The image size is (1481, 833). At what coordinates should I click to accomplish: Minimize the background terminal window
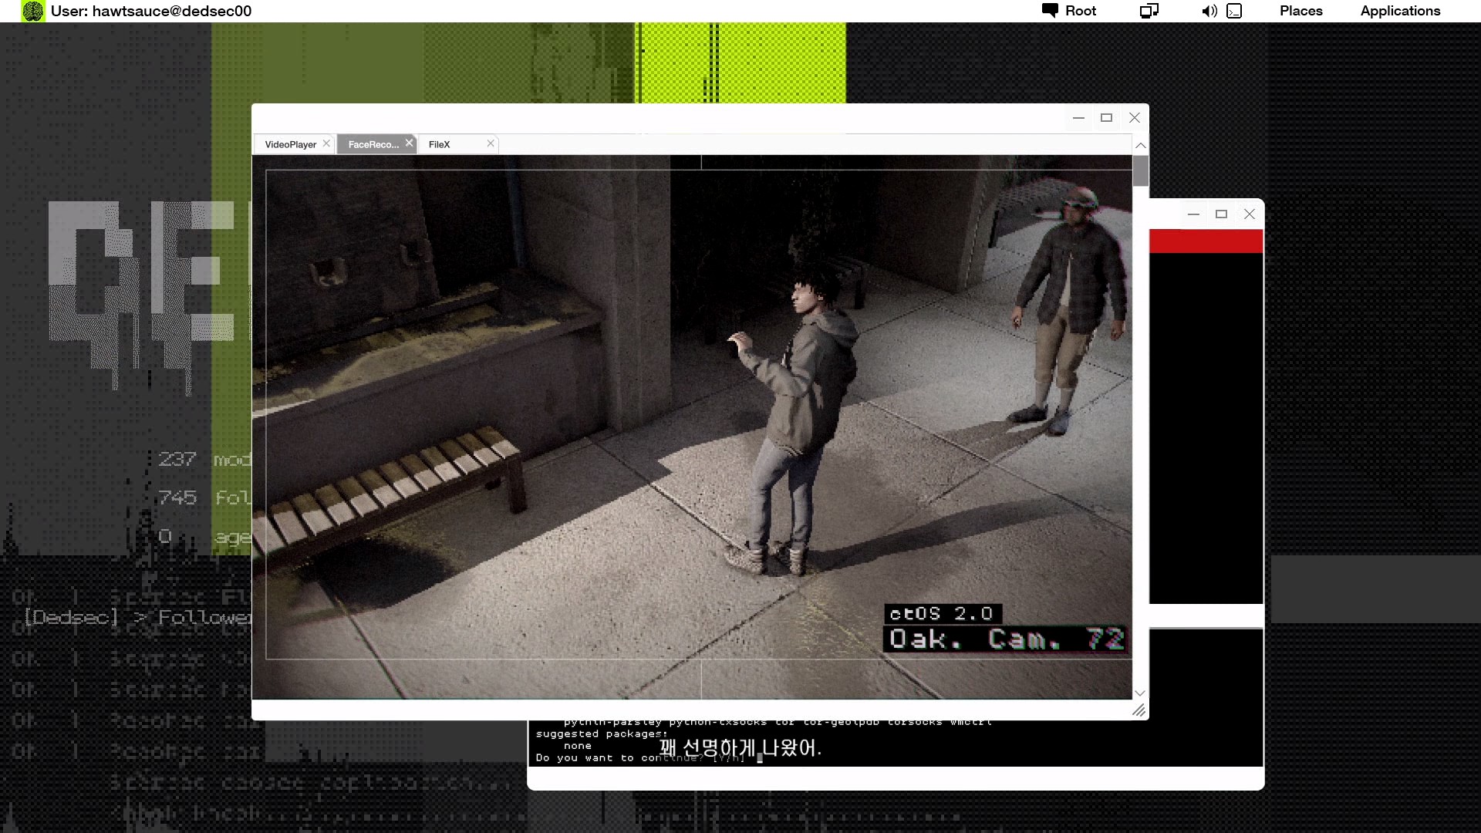coord(1193,214)
